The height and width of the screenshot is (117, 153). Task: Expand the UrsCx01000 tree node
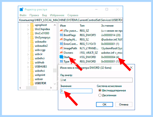[x=28, y=34]
